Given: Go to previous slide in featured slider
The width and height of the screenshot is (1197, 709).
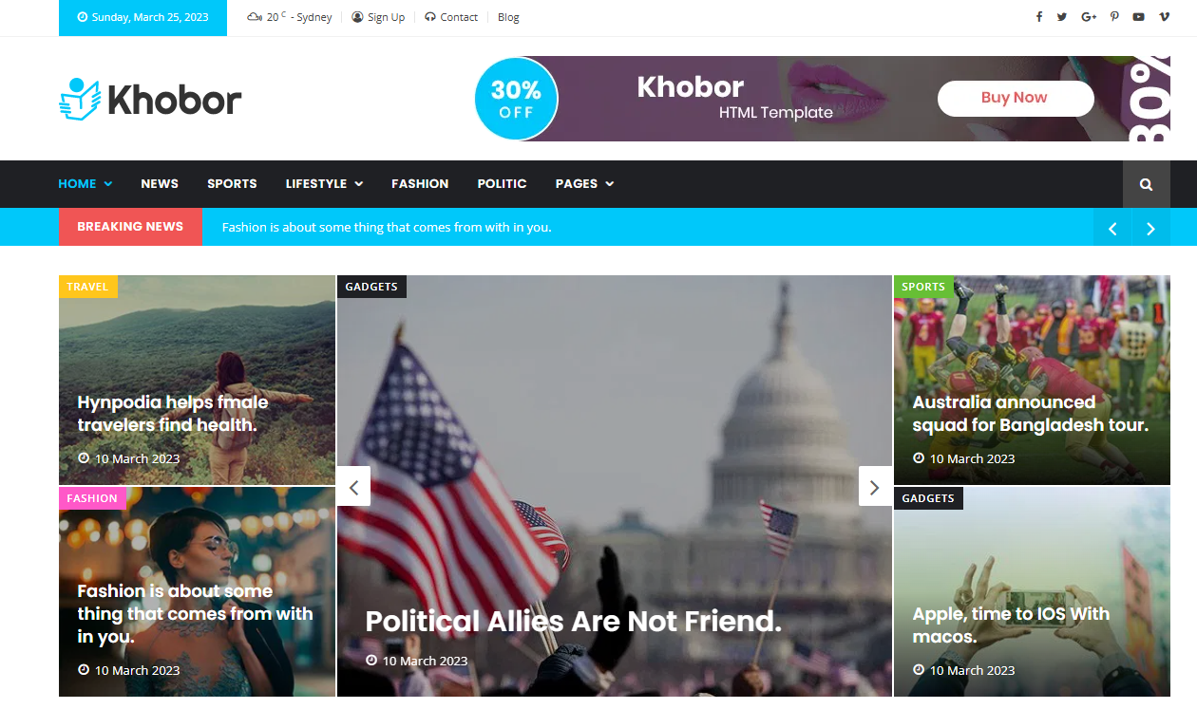Looking at the screenshot, I should pyautogui.click(x=353, y=487).
